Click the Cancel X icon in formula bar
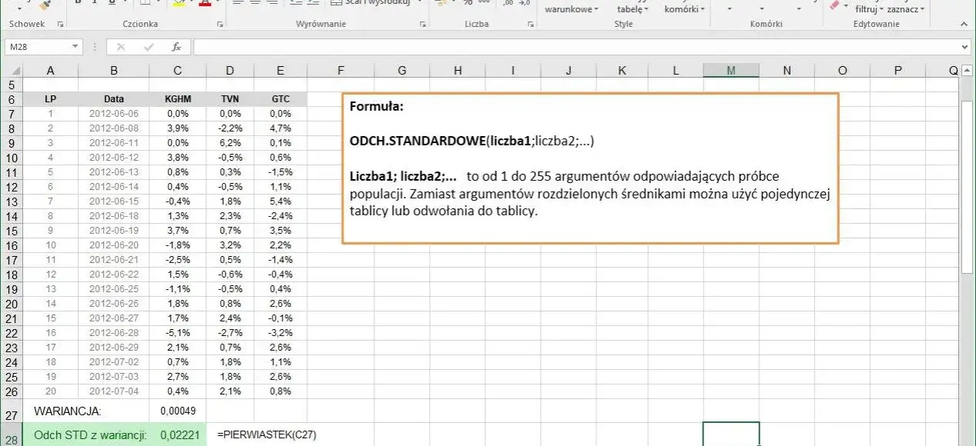 tap(120, 47)
